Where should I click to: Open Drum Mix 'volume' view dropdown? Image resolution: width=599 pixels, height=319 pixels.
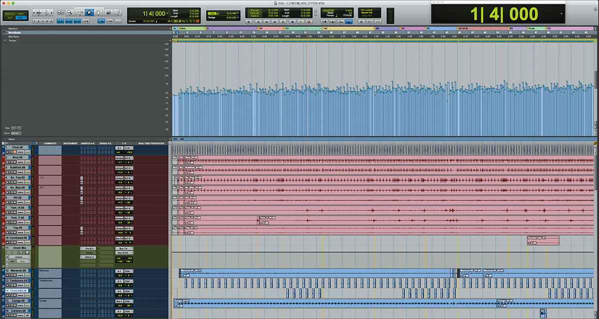coord(19,257)
